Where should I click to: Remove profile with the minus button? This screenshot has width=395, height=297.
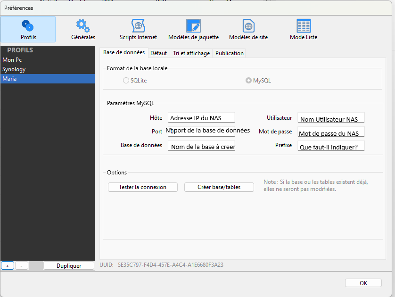(21, 266)
